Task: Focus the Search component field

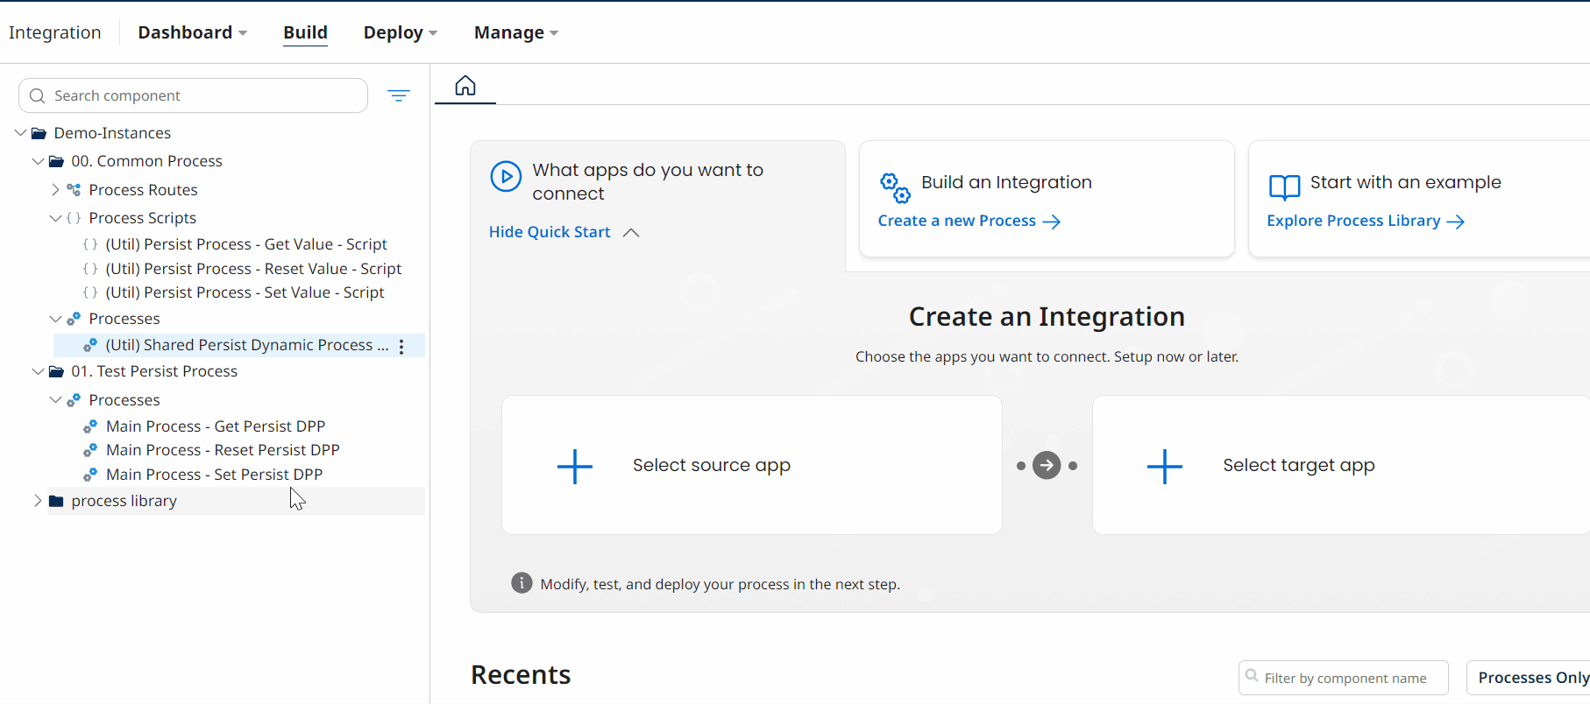Action: point(202,95)
